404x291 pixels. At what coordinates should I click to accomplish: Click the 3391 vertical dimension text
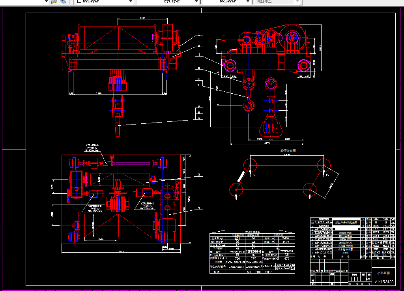coord(189,199)
